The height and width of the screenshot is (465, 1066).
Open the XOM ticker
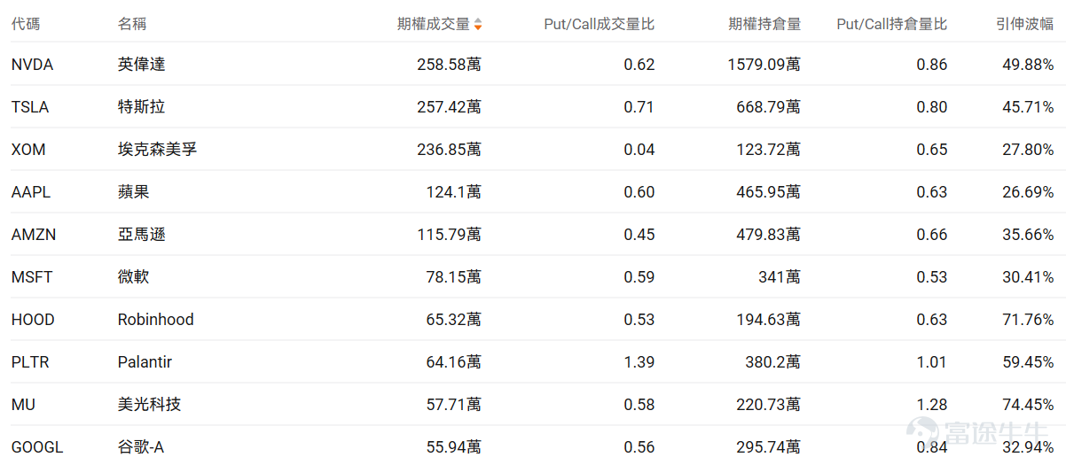point(28,150)
